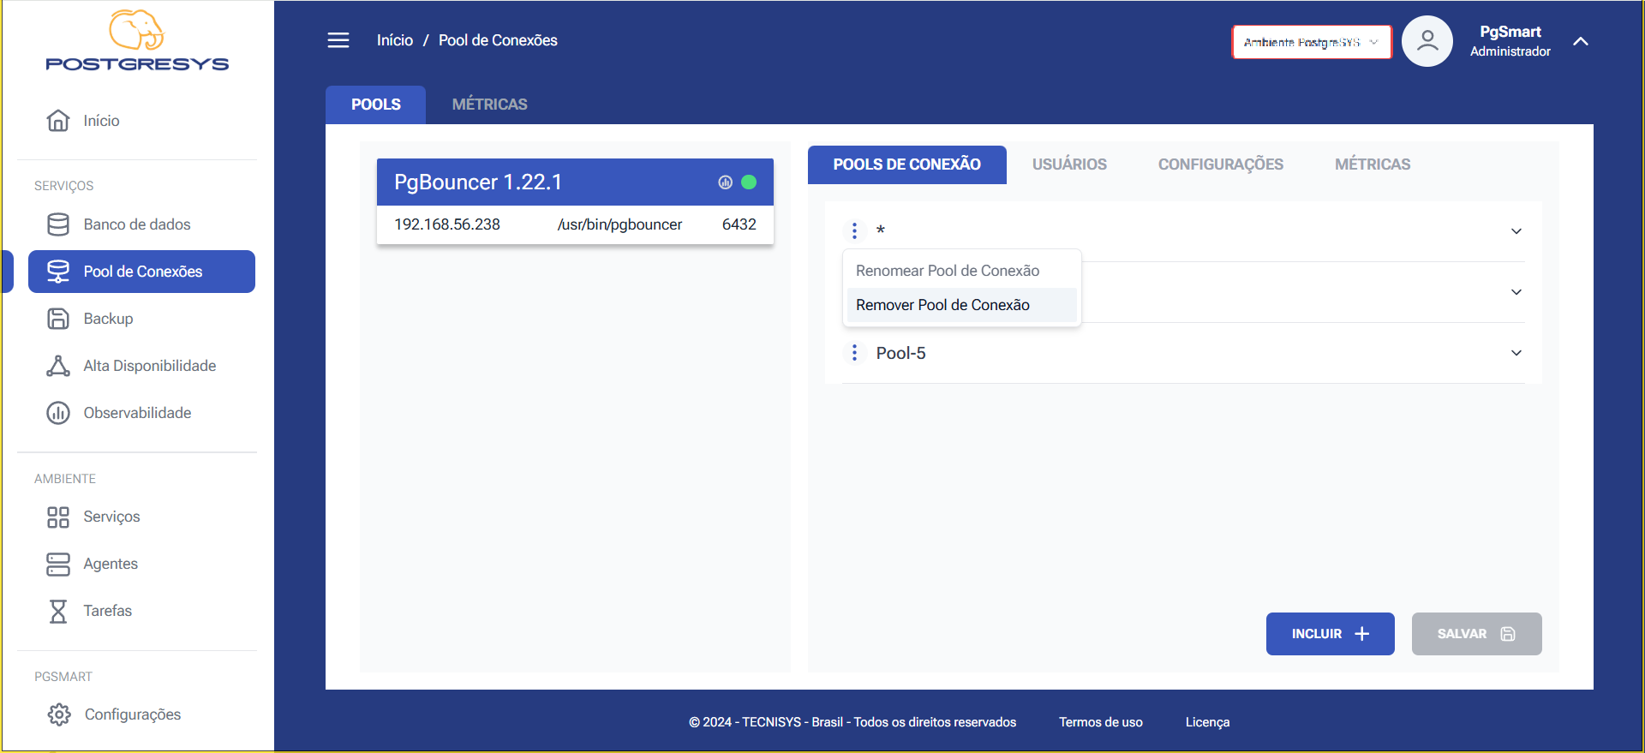The image size is (1645, 753).
Task: Open the hamburger menu icon
Action: 338,40
